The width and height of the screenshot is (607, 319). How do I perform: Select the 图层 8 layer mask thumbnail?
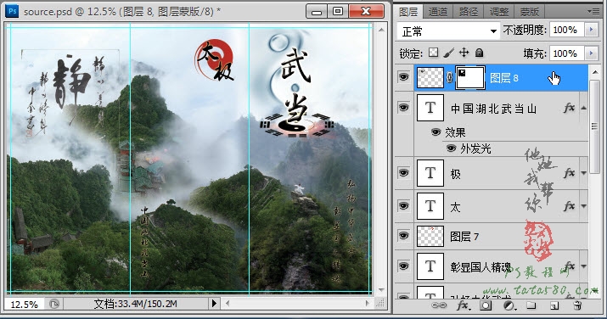[470, 78]
